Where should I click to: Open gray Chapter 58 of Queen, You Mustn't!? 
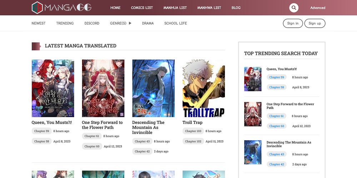tap(41, 141)
